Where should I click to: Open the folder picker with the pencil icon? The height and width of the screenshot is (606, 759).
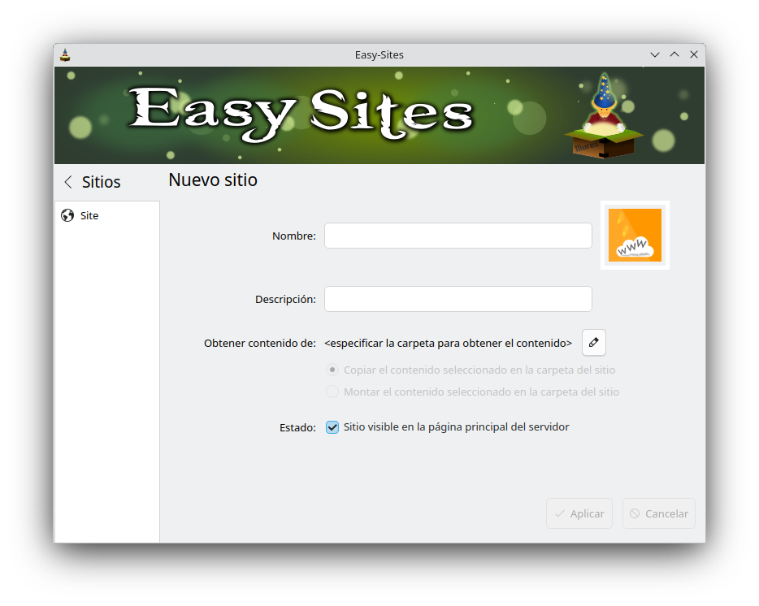coord(593,342)
